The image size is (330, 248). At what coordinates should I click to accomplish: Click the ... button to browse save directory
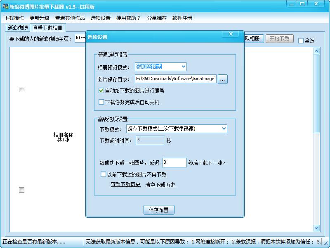[222, 79]
